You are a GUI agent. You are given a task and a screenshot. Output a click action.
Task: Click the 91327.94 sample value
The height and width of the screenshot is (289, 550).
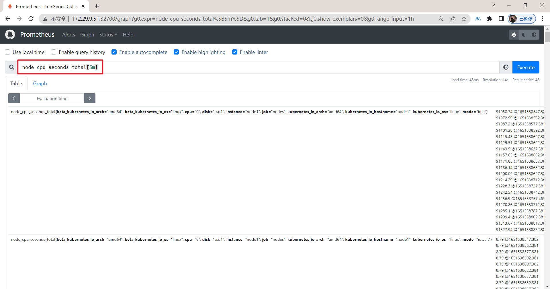(504, 230)
